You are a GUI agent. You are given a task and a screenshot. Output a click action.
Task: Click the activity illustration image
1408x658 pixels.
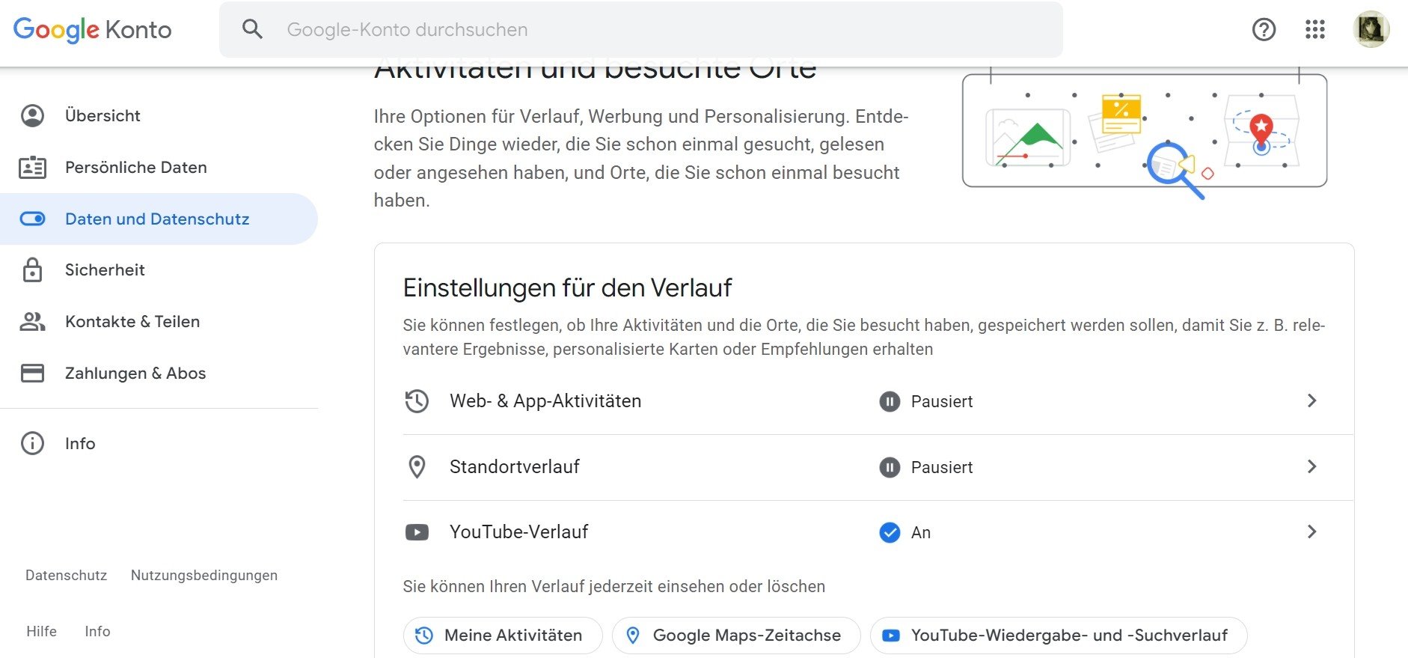point(1145,132)
